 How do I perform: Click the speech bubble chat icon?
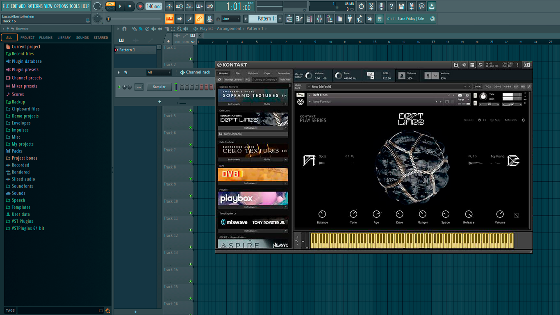[421, 7]
